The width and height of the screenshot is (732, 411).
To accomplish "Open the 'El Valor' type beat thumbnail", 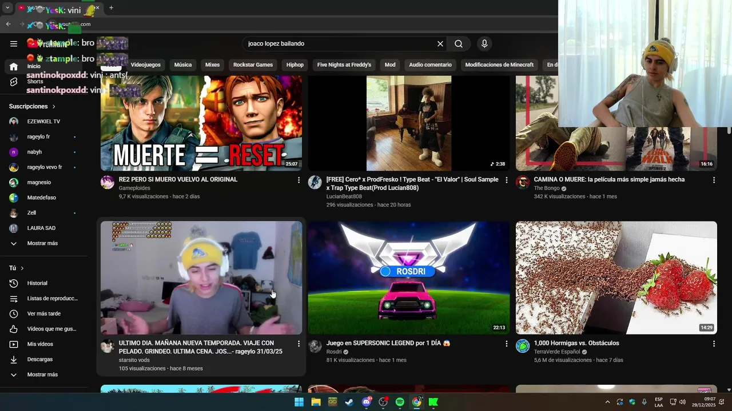I will (409, 123).
